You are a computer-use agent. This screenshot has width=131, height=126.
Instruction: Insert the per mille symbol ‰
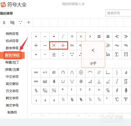coord(45,91)
